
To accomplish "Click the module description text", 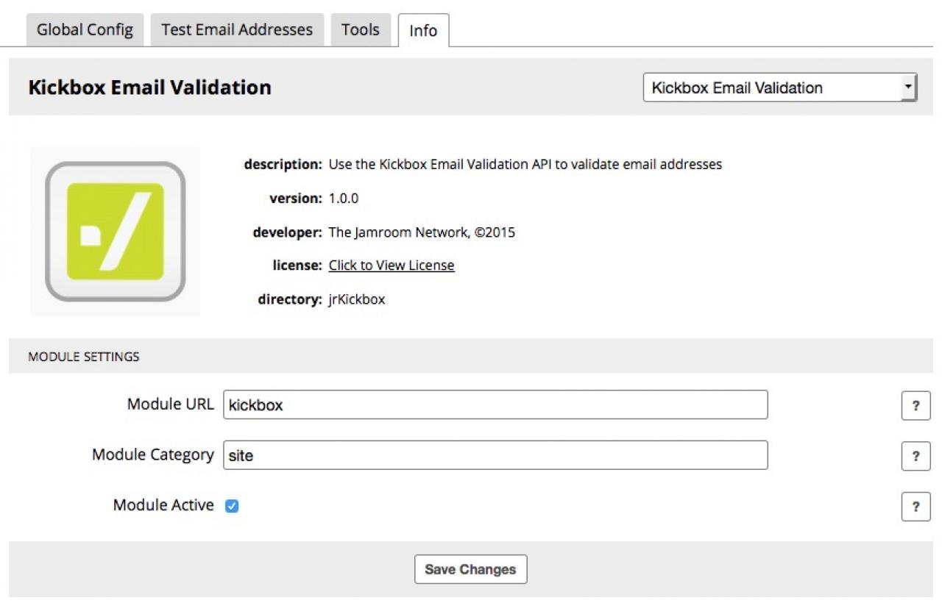I will coord(525,164).
